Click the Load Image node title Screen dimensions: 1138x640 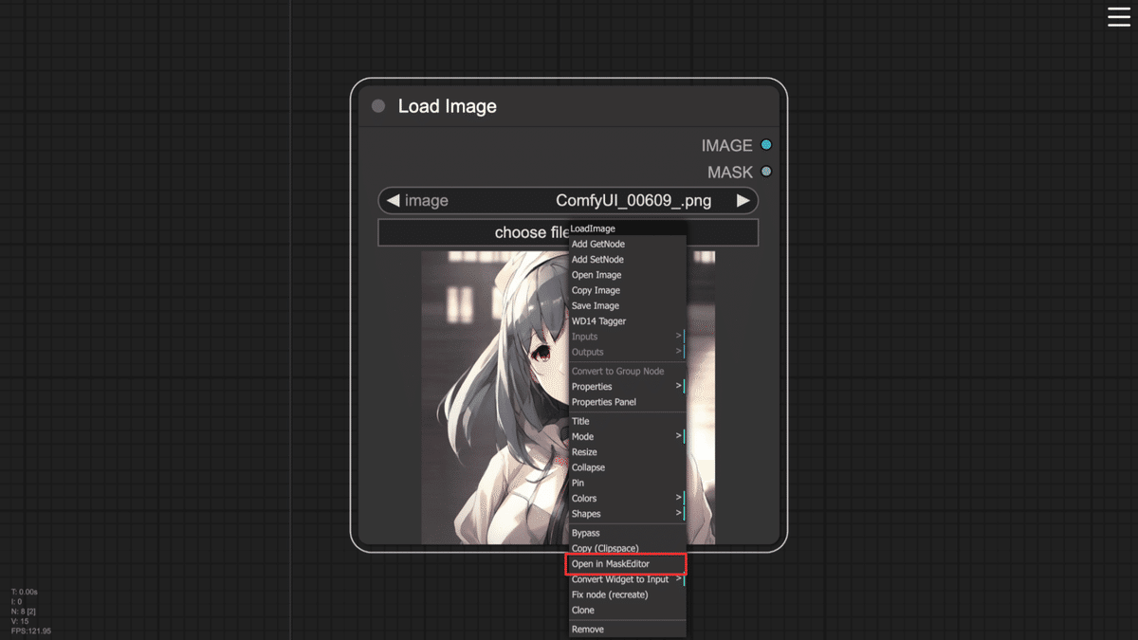click(x=447, y=106)
